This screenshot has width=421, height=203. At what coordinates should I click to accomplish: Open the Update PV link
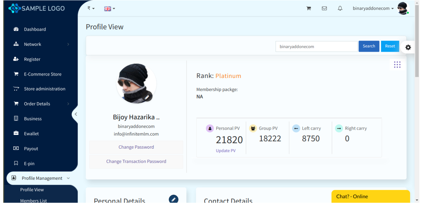[226, 151]
